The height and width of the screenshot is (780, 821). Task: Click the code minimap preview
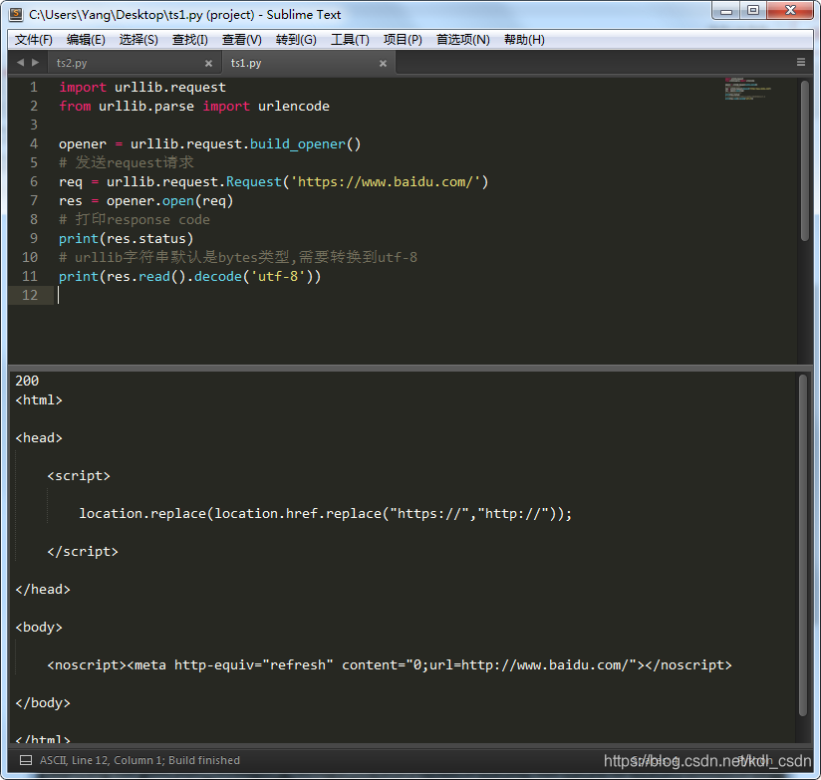point(747,89)
